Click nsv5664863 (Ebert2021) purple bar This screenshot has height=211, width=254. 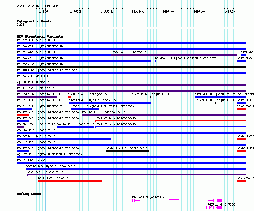174,55
